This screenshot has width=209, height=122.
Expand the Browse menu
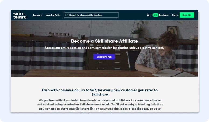[x=38, y=15]
